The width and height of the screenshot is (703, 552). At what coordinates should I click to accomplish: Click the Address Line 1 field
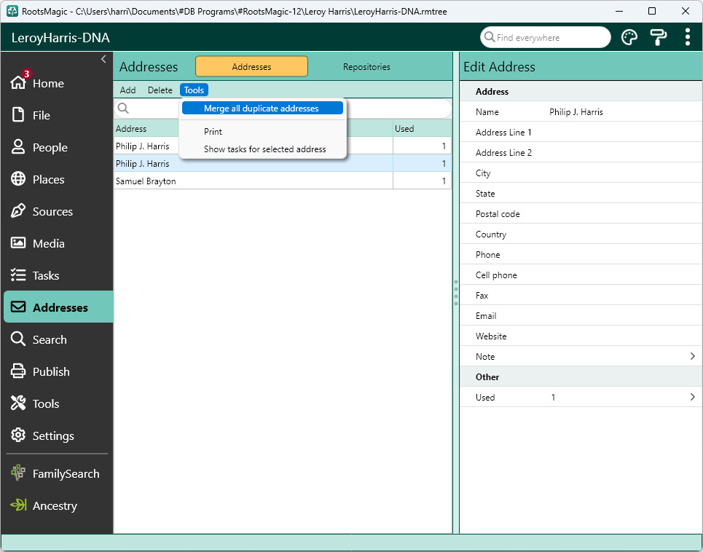(x=581, y=133)
